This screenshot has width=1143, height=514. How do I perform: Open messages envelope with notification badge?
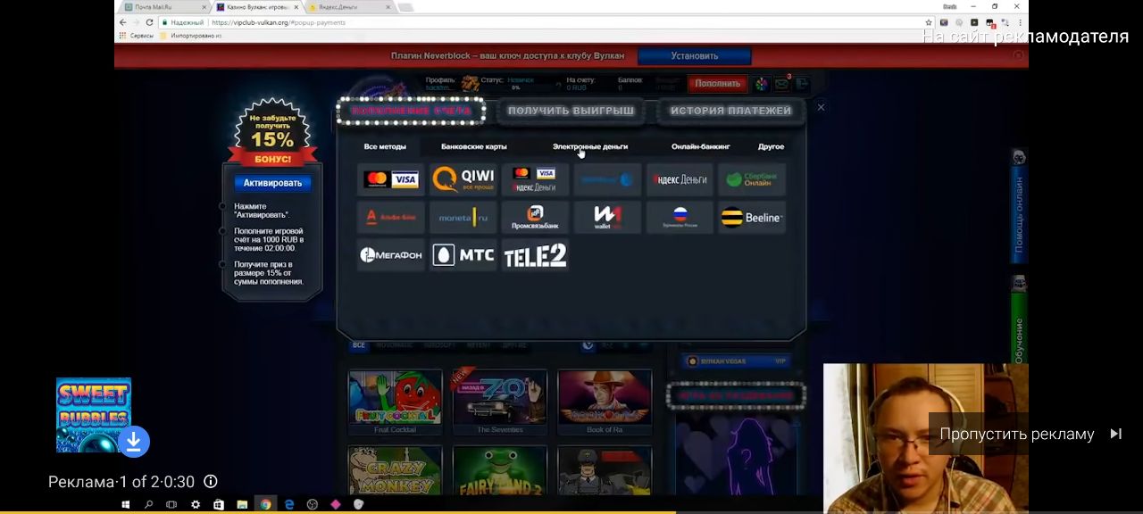point(781,84)
